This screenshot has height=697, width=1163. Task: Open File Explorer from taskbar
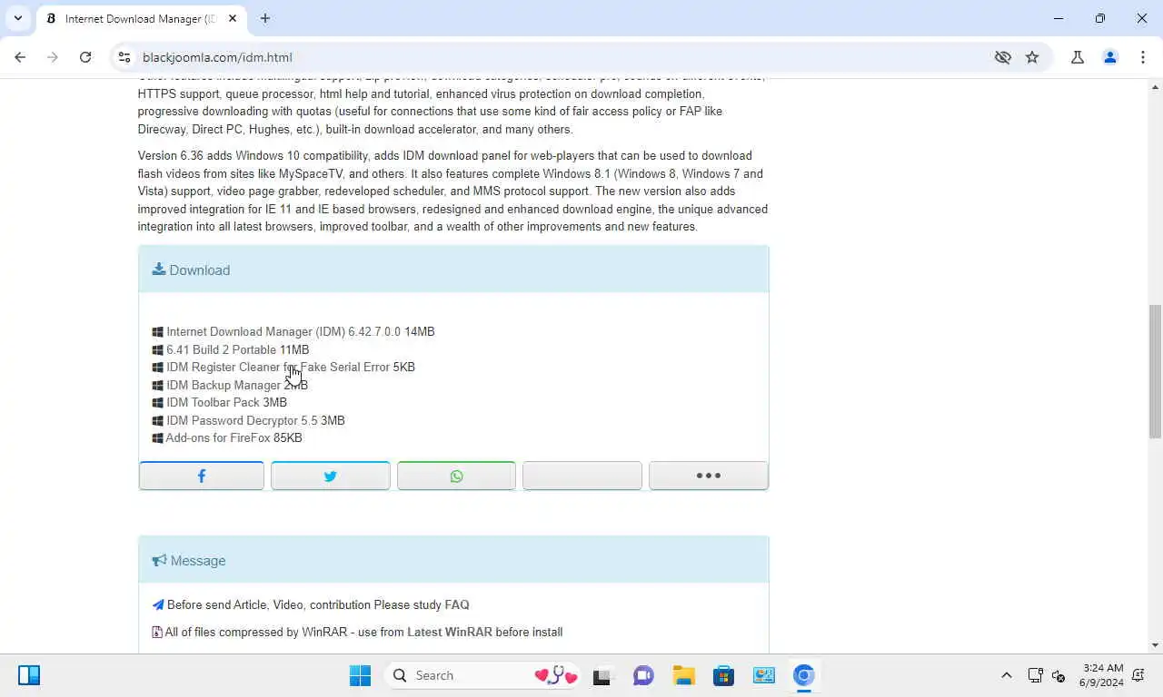click(x=683, y=675)
